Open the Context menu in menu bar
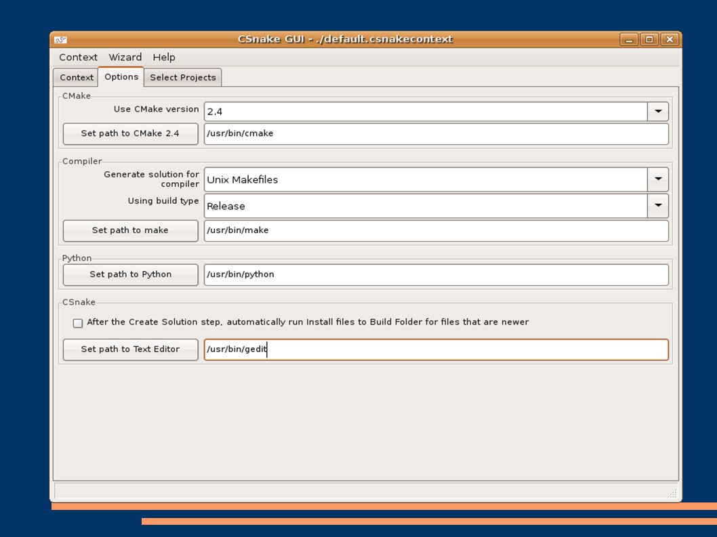717x537 pixels. [78, 57]
